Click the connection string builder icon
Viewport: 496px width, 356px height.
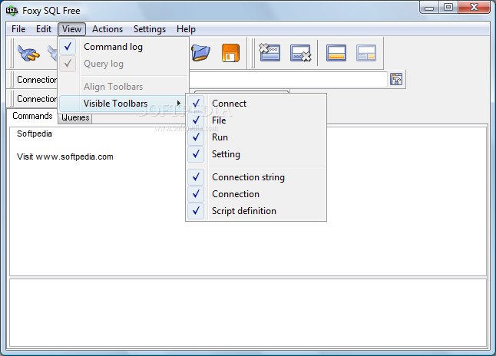pos(396,79)
